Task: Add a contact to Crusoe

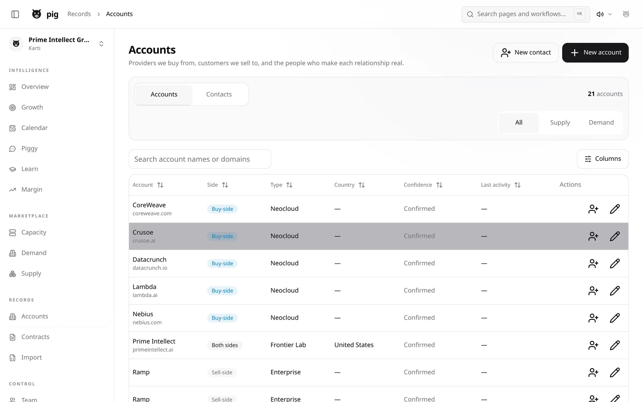Action: coord(593,236)
